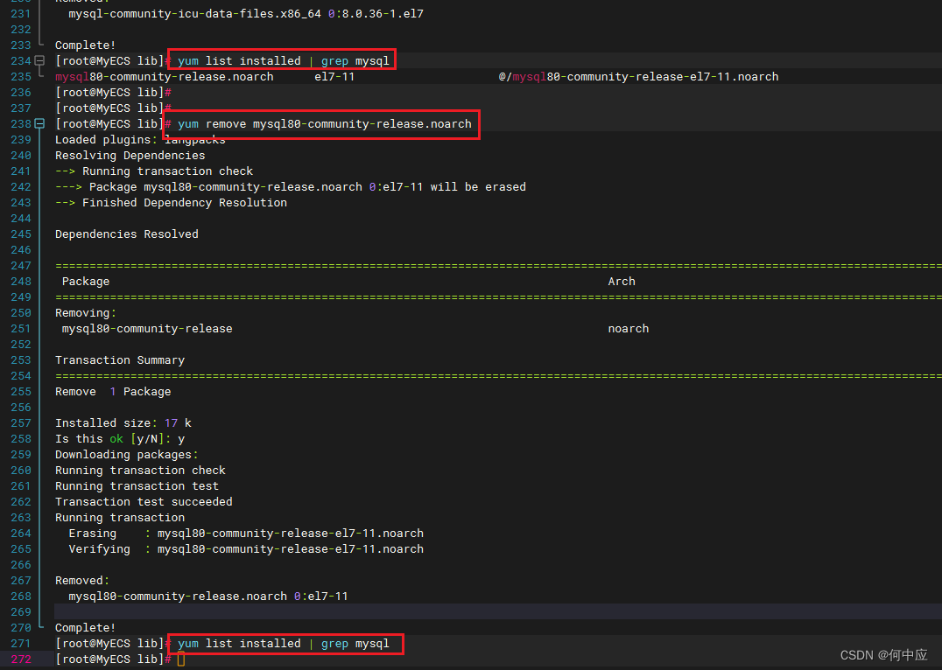The width and height of the screenshot is (942, 670).
Task: Click '@/mysql80-community-release-el7-11.noarch' text on line 235
Action: click(x=638, y=77)
